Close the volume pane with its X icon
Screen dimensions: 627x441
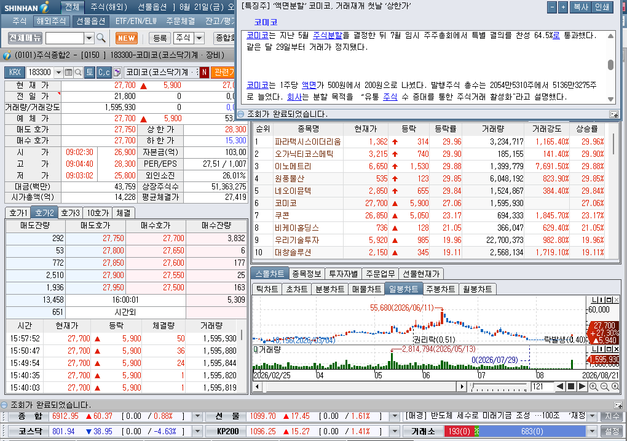click(x=616, y=349)
